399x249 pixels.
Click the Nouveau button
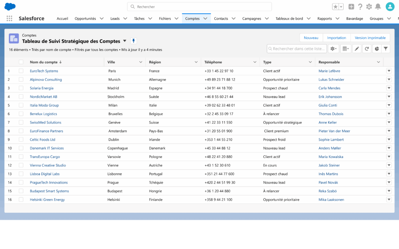pyautogui.click(x=311, y=38)
